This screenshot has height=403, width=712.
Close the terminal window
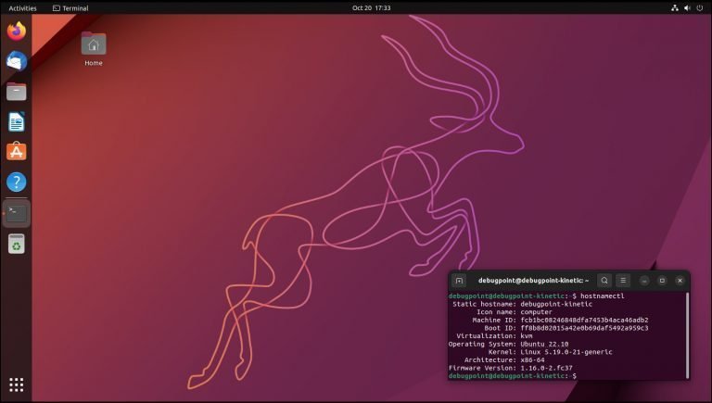(680, 281)
